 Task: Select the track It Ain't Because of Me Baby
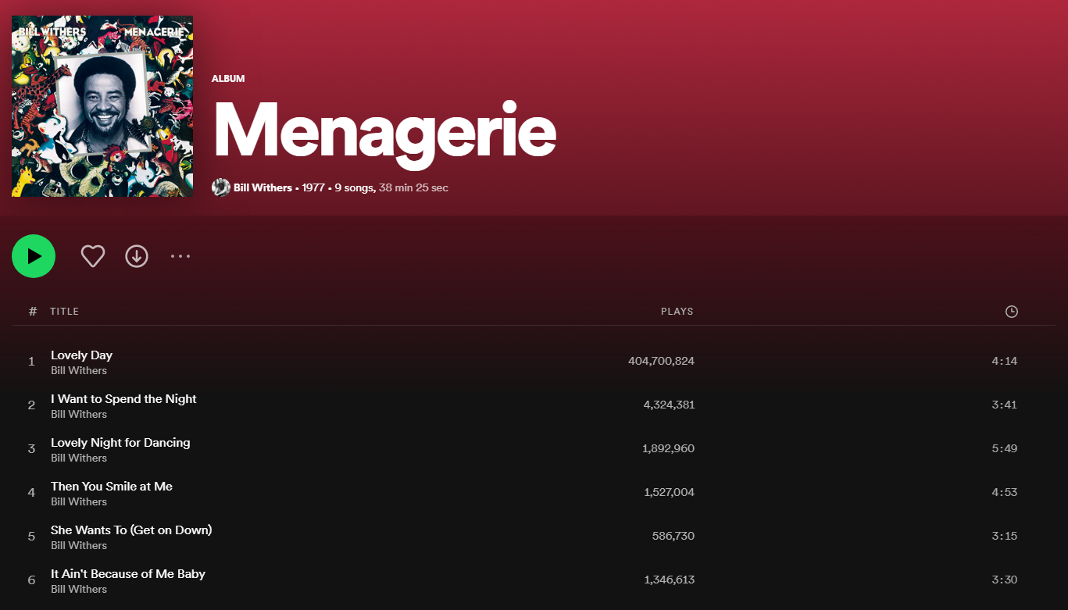[x=128, y=574]
